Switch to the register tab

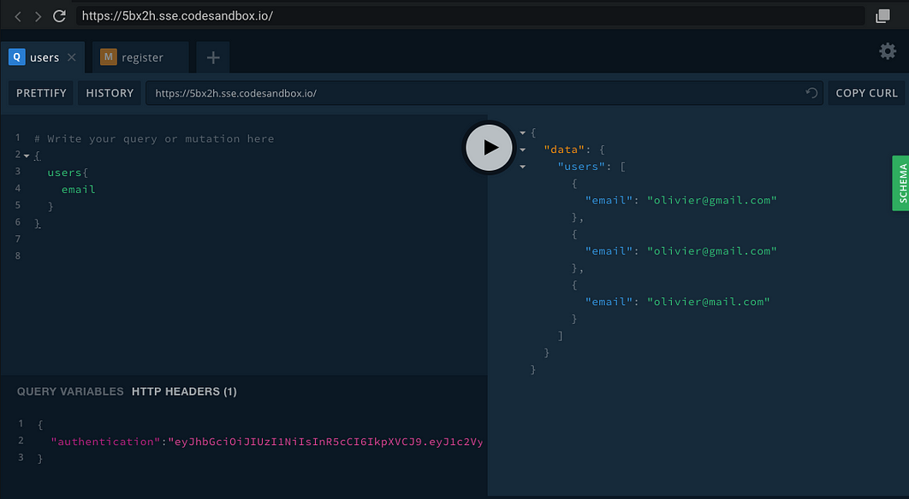click(140, 57)
